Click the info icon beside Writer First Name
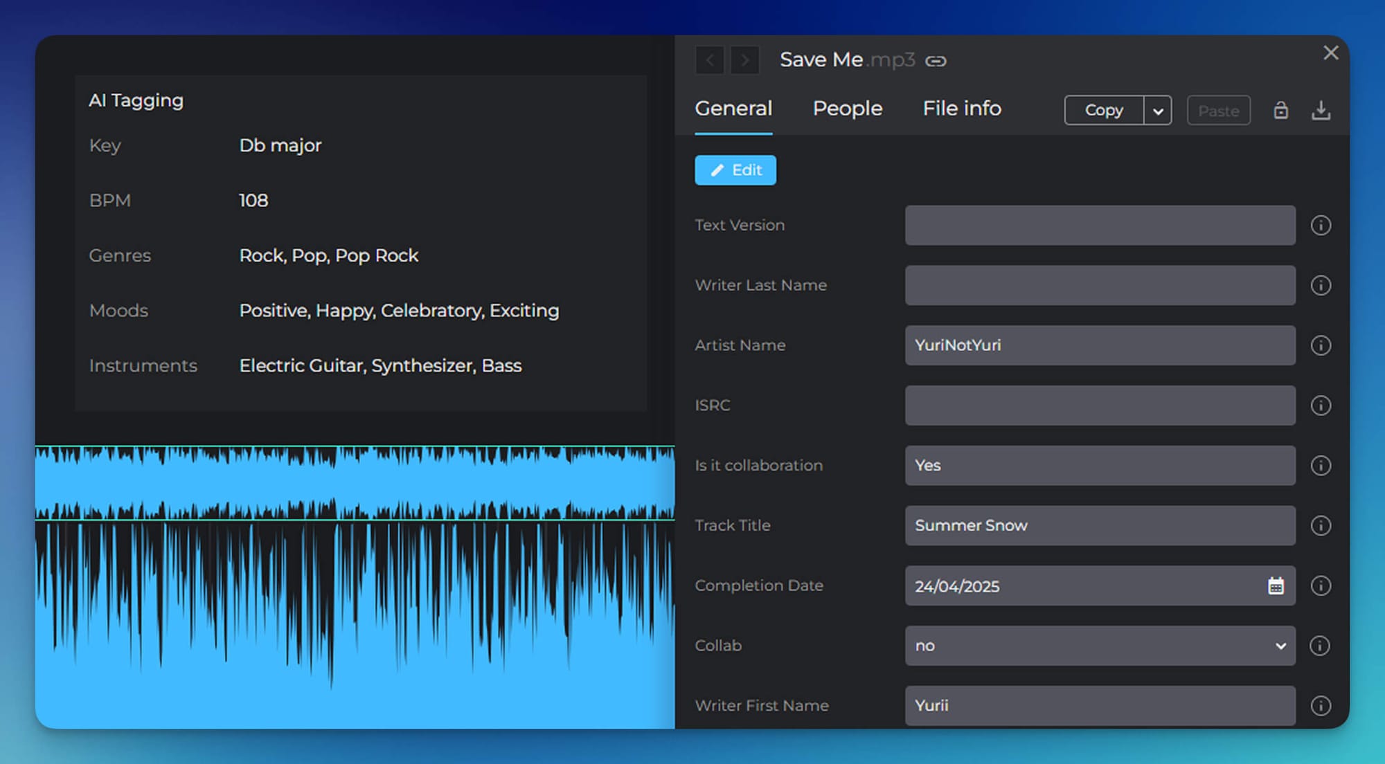 pos(1321,705)
